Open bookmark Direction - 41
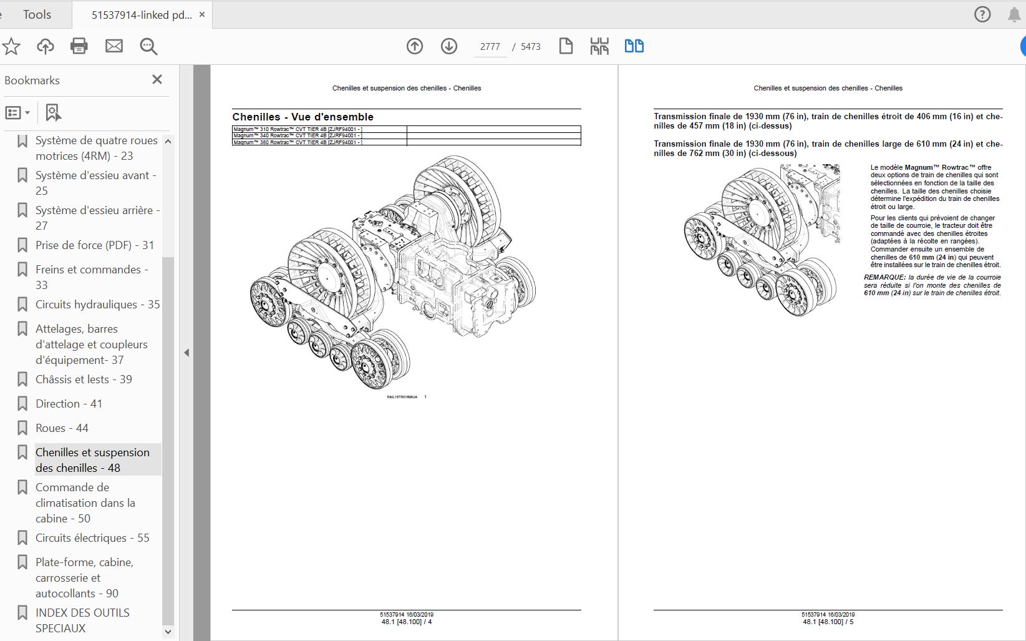Screen dimensions: 1026x641 coord(69,404)
